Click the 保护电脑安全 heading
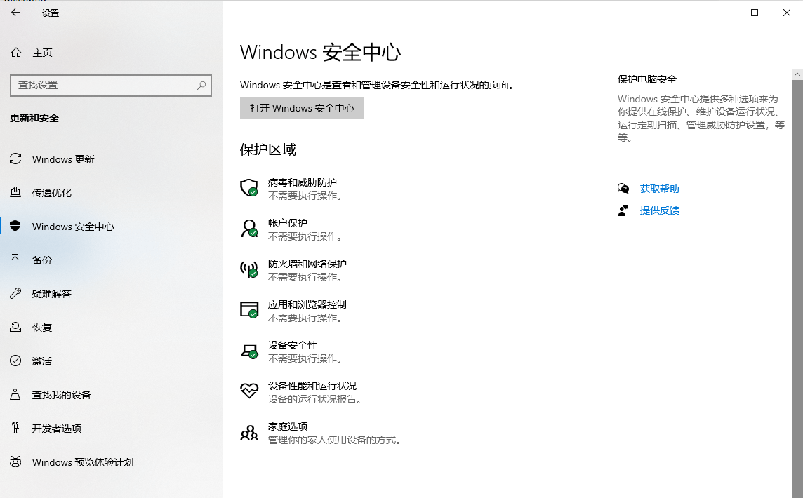This screenshot has height=498, width=803. (646, 79)
